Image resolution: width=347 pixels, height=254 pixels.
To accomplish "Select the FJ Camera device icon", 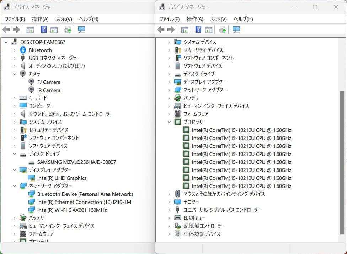I will click(32, 82).
